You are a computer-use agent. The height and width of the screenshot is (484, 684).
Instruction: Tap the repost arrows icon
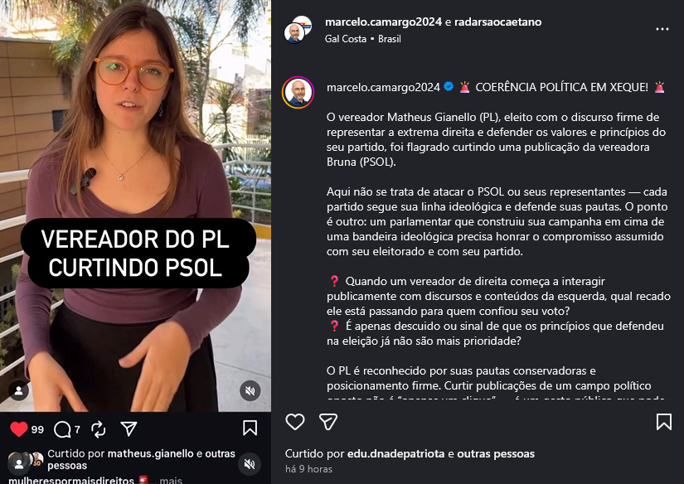coord(99,429)
